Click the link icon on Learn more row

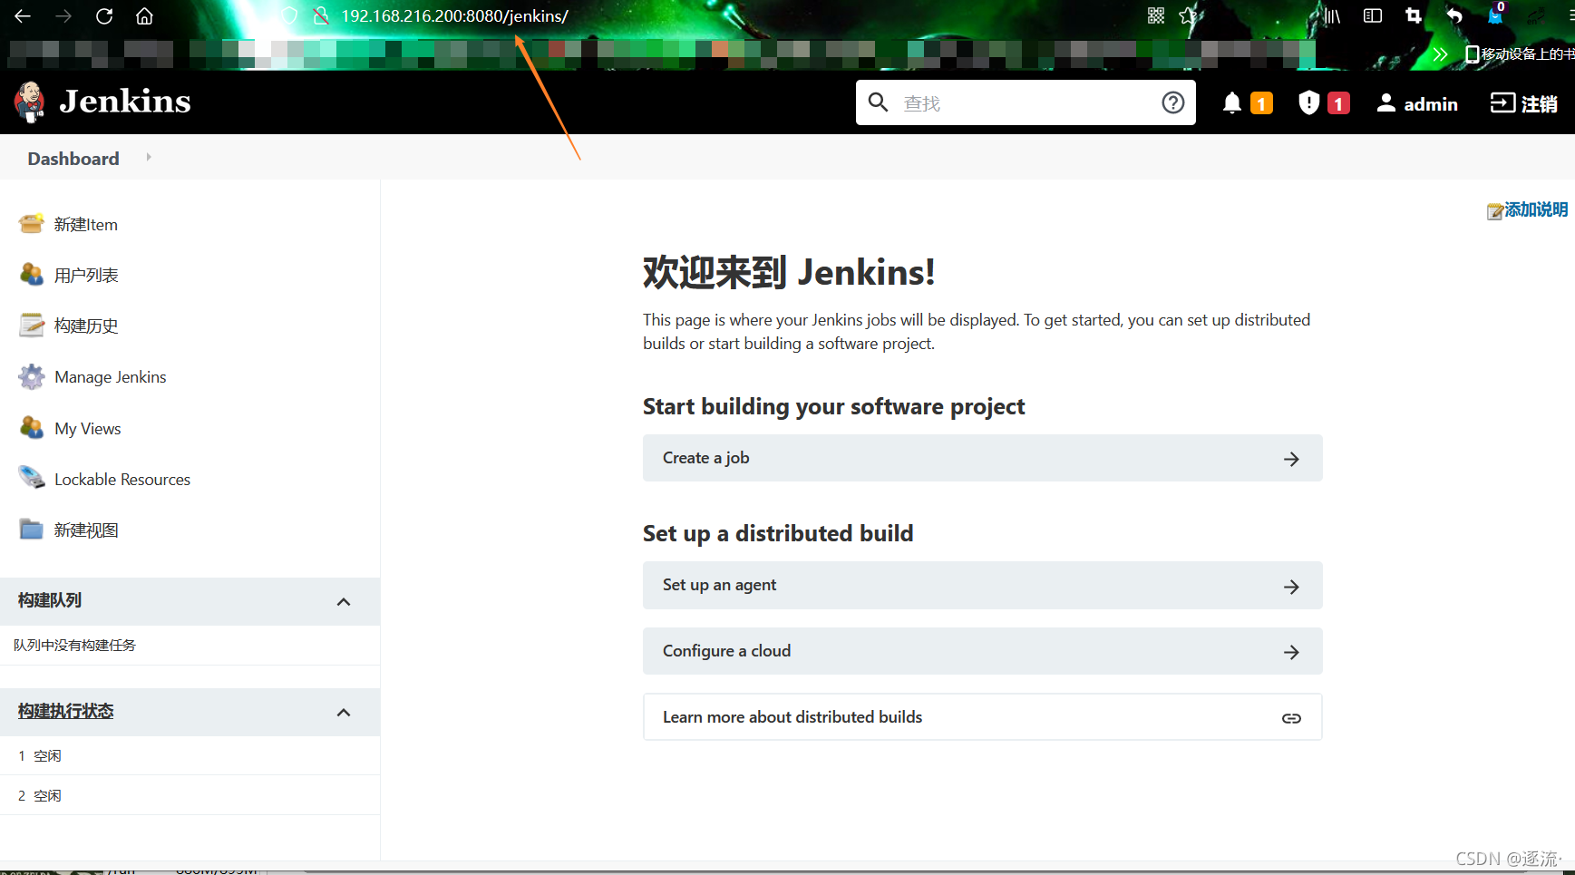pyautogui.click(x=1291, y=718)
